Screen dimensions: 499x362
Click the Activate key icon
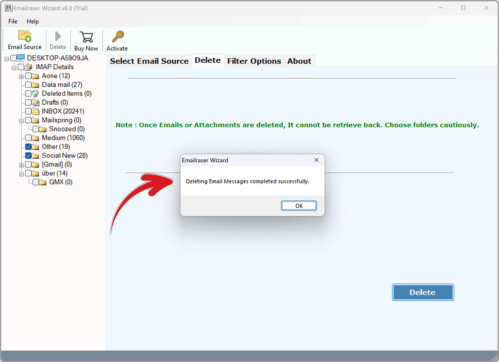tap(117, 37)
